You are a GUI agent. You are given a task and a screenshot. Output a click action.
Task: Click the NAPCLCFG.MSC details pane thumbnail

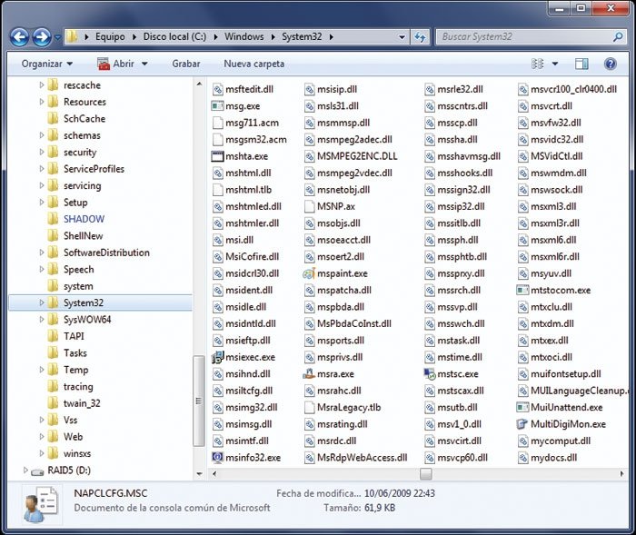click(41, 505)
